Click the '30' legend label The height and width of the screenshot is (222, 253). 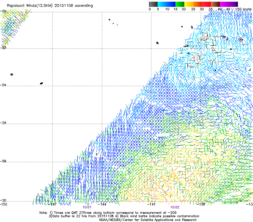(202, 9)
